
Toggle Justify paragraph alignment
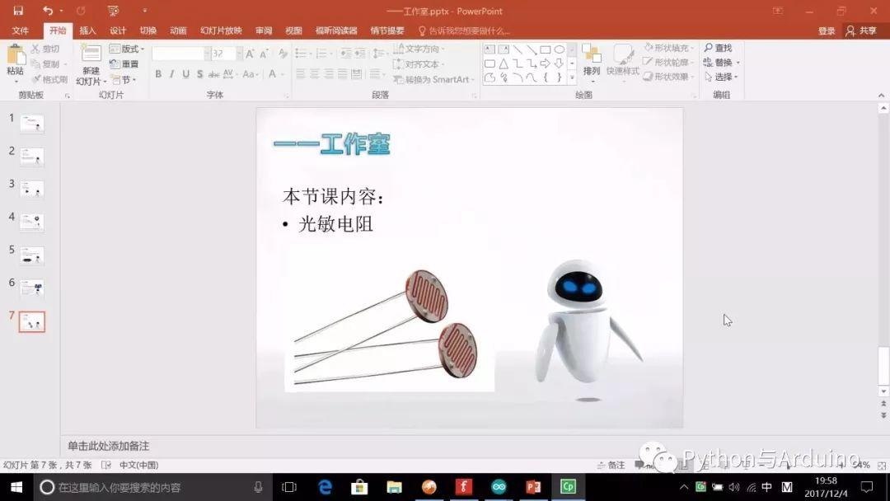point(342,74)
